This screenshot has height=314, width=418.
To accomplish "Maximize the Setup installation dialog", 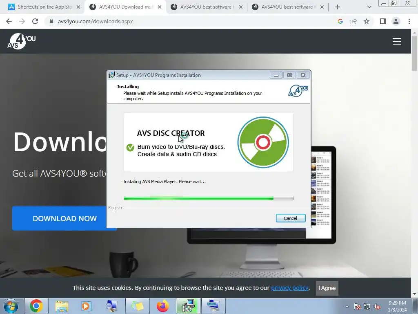I will 289,75.
